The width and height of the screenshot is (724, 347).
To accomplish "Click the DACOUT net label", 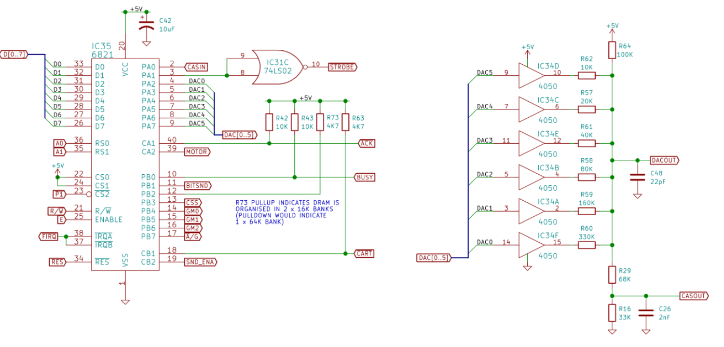I will (666, 160).
